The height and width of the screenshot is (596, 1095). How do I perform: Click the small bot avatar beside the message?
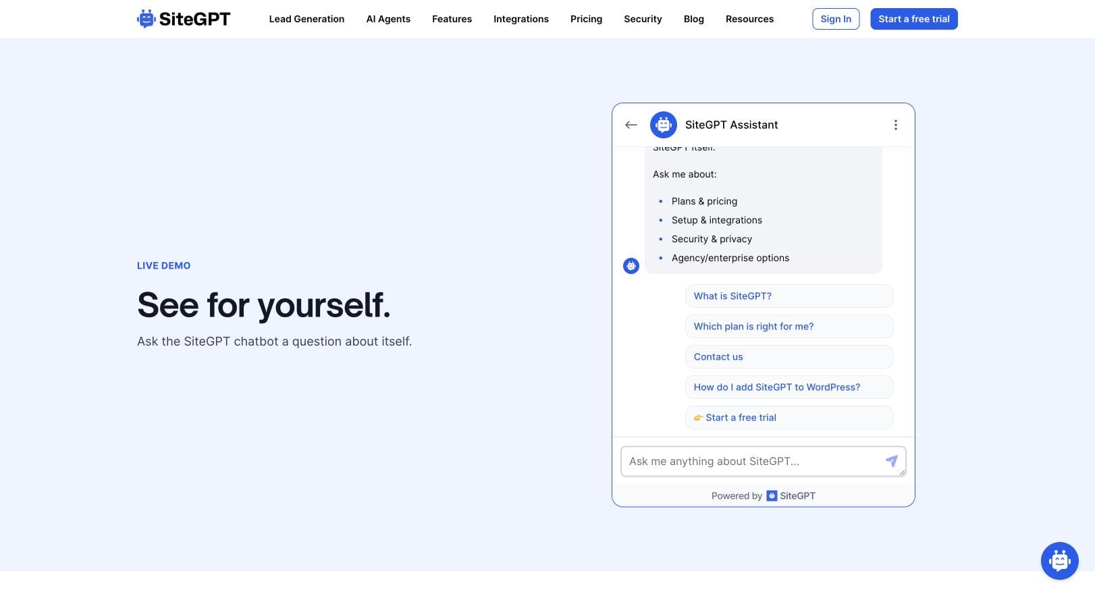pyautogui.click(x=631, y=266)
